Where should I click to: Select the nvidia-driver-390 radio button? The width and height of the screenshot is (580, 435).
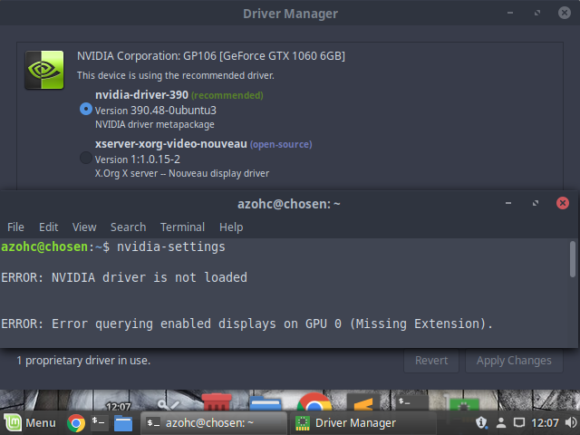(86, 109)
